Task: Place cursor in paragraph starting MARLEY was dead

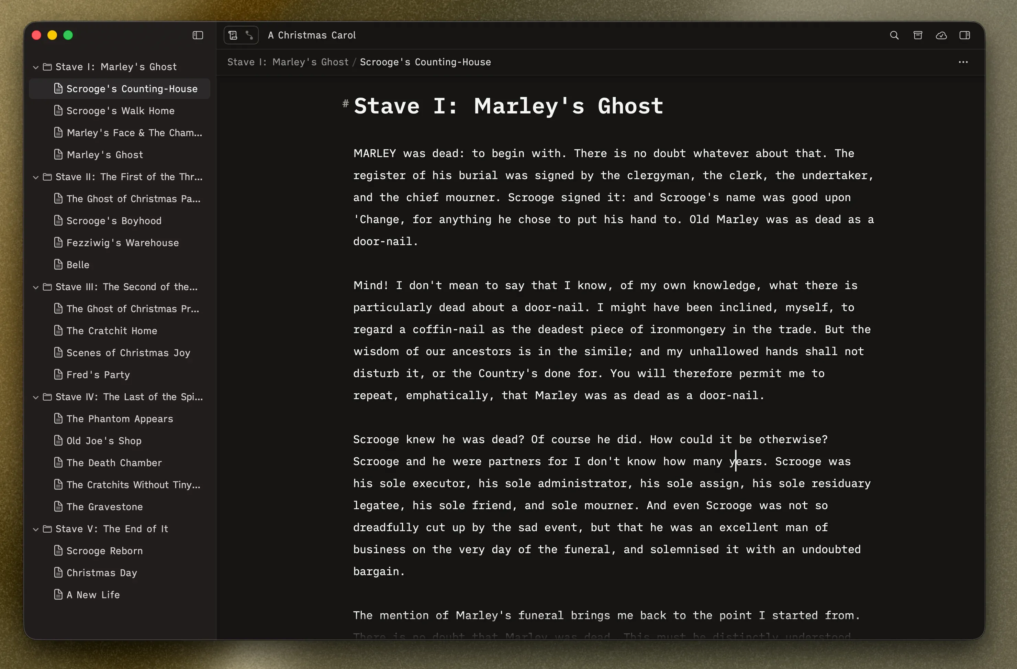Action: tap(614, 197)
